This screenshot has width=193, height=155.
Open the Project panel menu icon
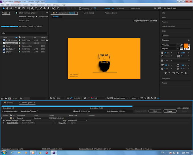pos(9,13)
